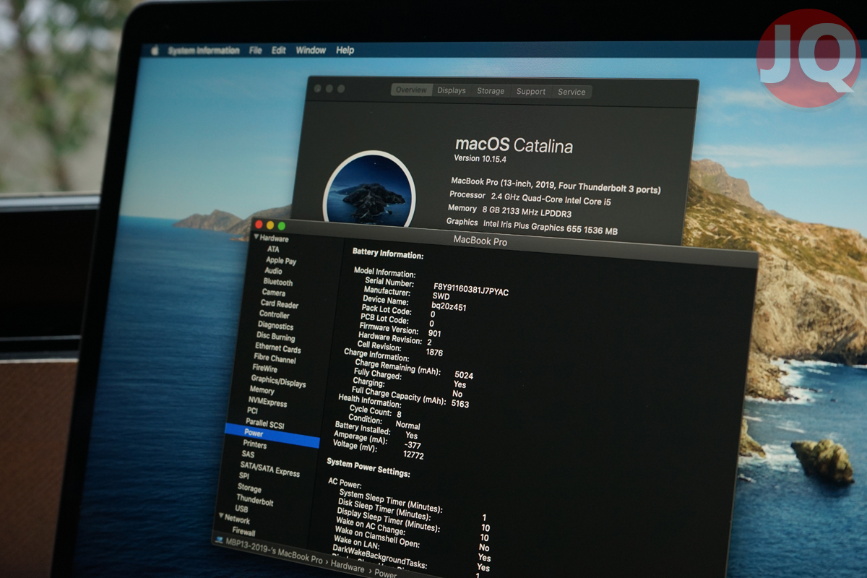Collapse the Hardware section triangle

click(x=256, y=237)
